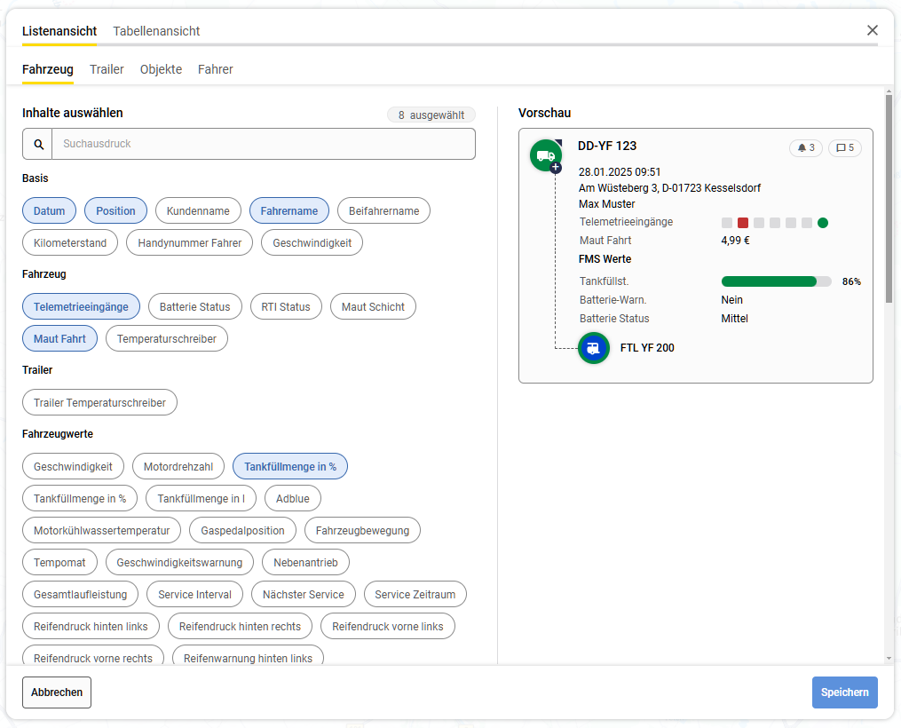Close the dialog with the X icon
The image size is (901, 728).
pos(873,31)
